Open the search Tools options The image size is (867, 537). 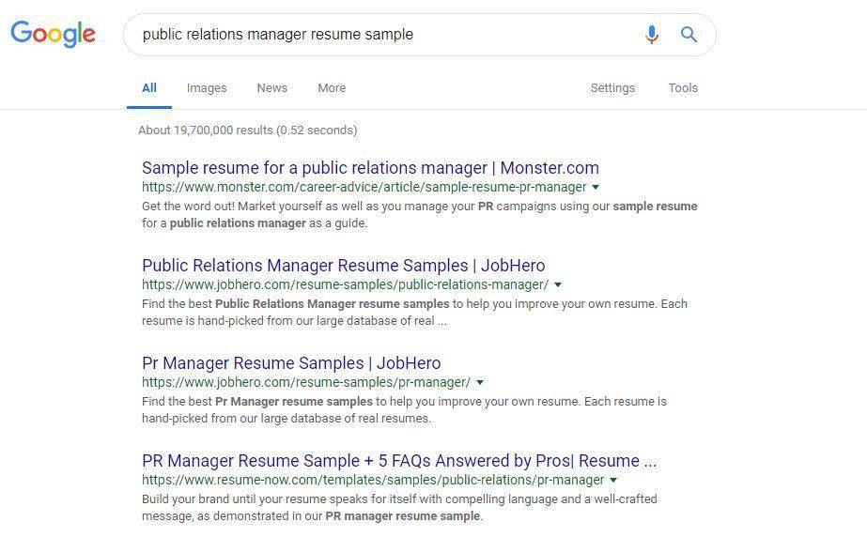[683, 88]
